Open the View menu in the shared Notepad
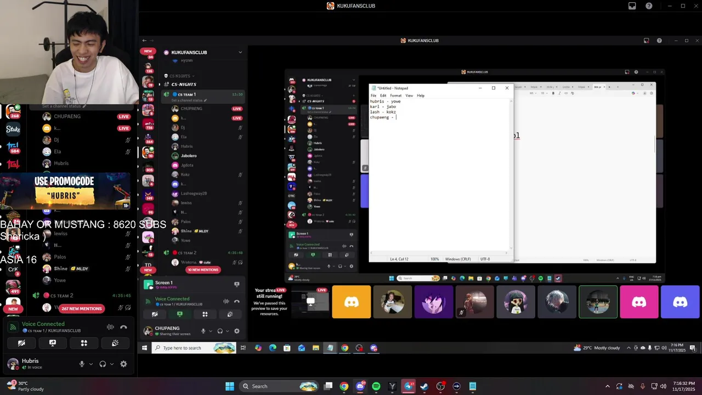Screen dimensions: 702x395 (409, 95)
